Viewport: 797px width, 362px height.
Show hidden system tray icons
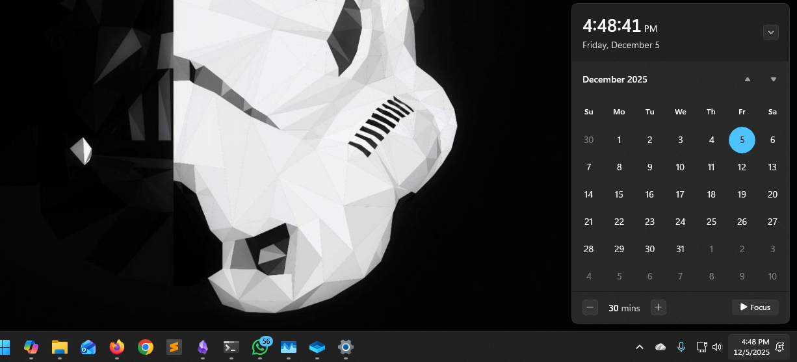pos(639,347)
